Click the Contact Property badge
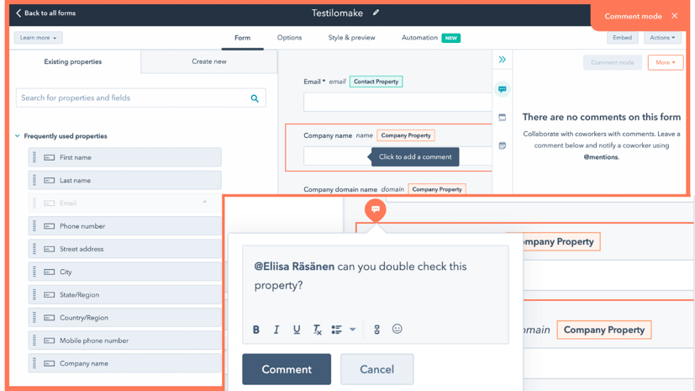 coord(376,82)
